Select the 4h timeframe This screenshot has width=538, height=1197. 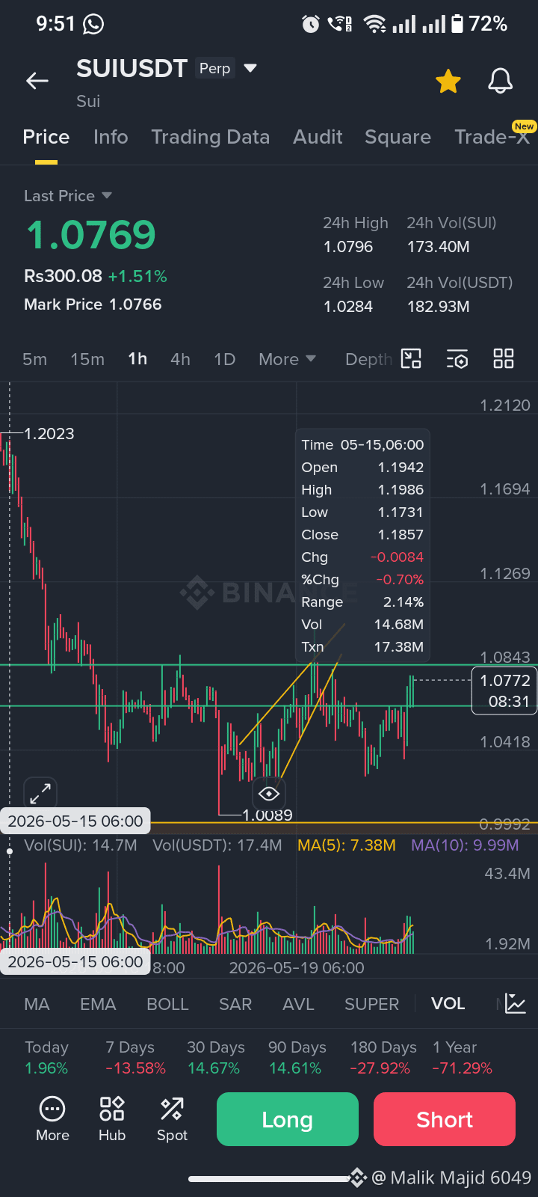(x=180, y=359)
